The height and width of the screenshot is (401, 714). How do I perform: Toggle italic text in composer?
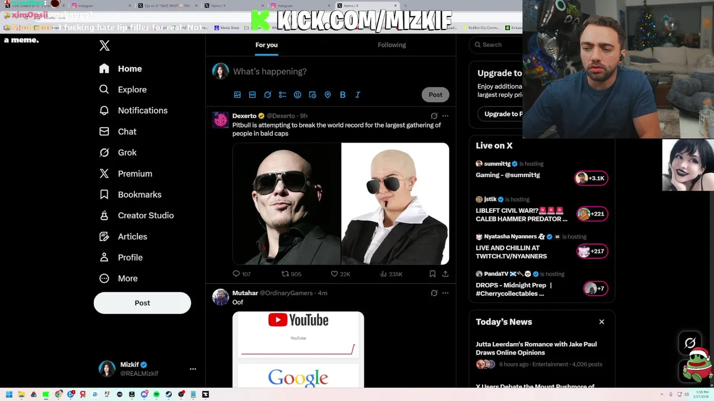(358, 95)
